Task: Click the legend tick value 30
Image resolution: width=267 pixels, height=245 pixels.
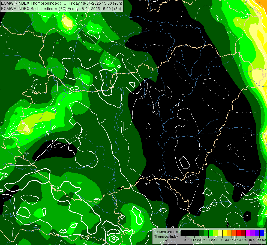Action: pos(218,240)
